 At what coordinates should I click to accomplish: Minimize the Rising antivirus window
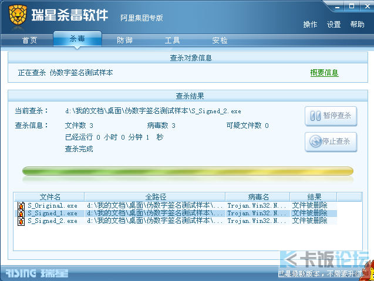point(337,6)
